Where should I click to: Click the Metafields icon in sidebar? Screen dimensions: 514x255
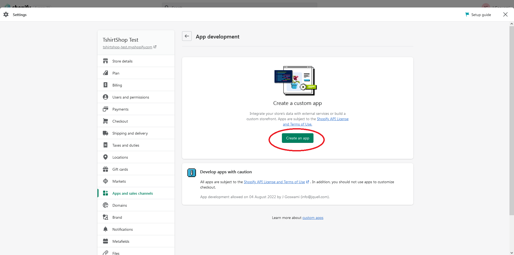pyautogui.click(x=105, y=241)
